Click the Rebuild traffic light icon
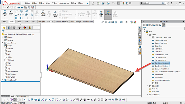Viewport: 185px width, 104px height. pyautogui.click(x=123, y=3)
